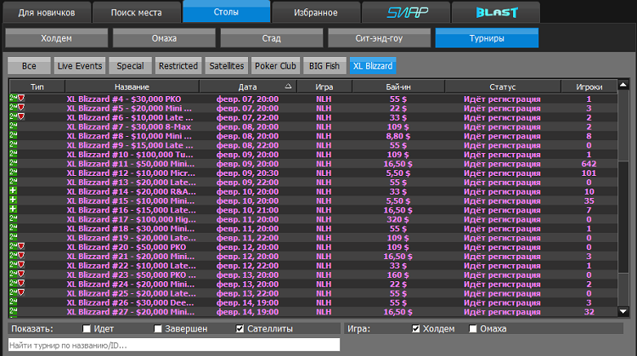Click green plus icon in XL Blizzard #16 row
Viewport: 637px width, 356px height.
pos(13,209)
